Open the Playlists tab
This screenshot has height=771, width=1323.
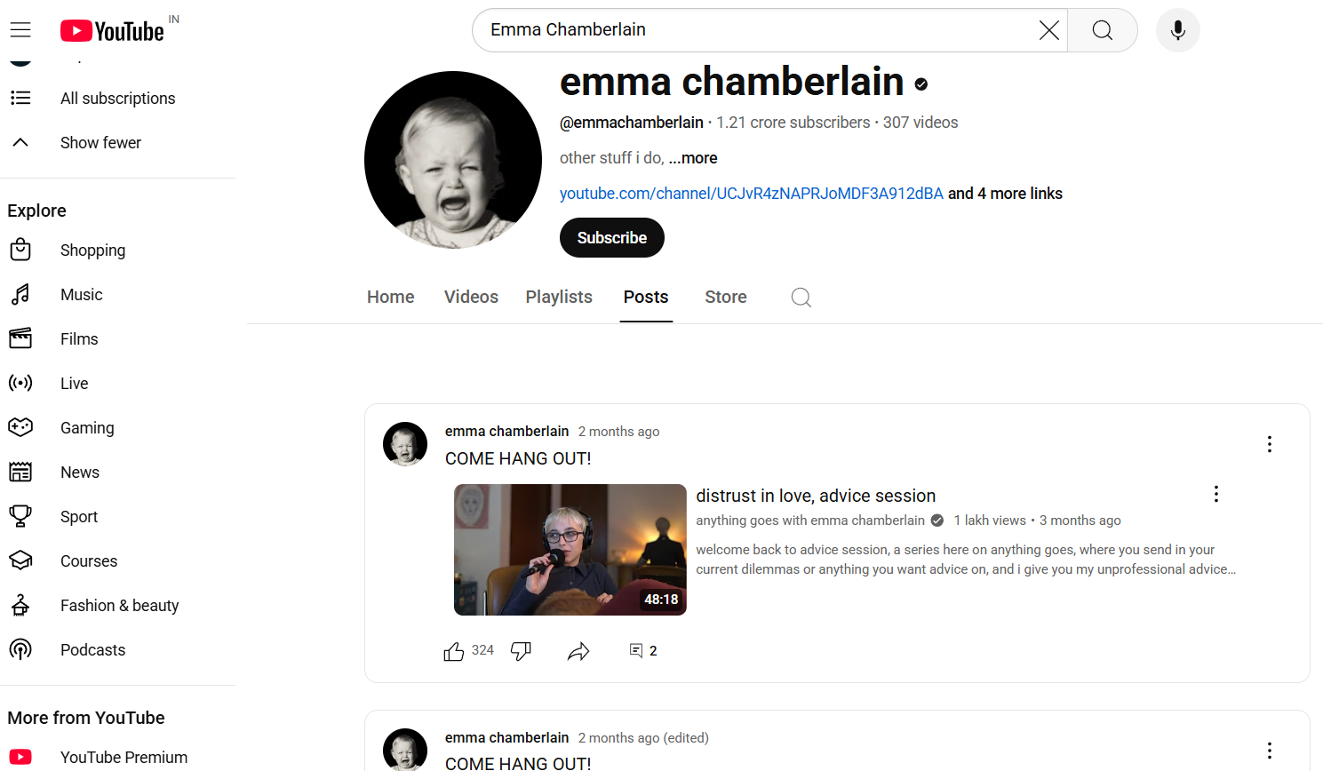pos(559,297)
